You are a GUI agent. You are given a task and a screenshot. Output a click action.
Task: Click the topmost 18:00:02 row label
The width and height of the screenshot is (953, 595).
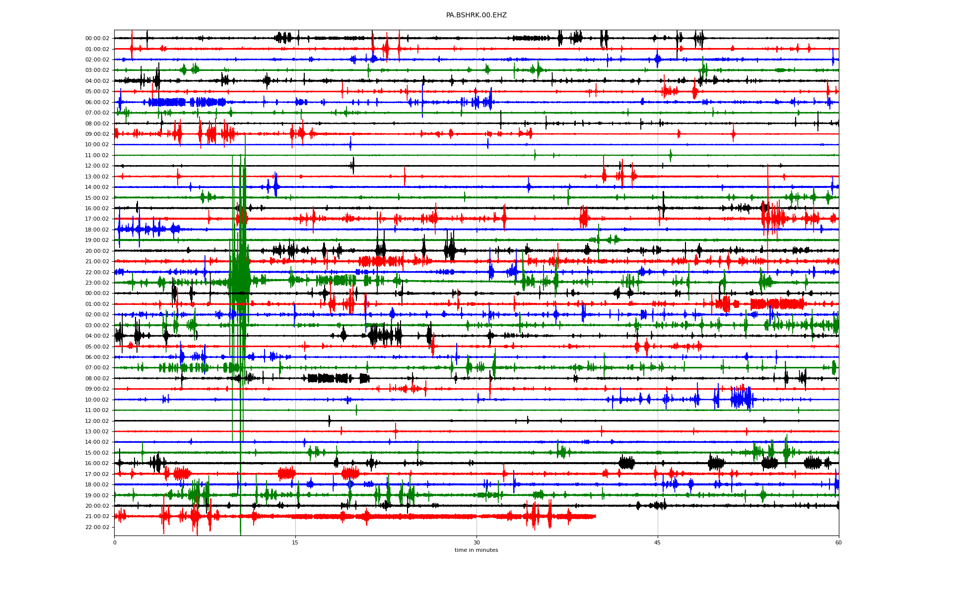pyautogui.click(x=97, y=230)
